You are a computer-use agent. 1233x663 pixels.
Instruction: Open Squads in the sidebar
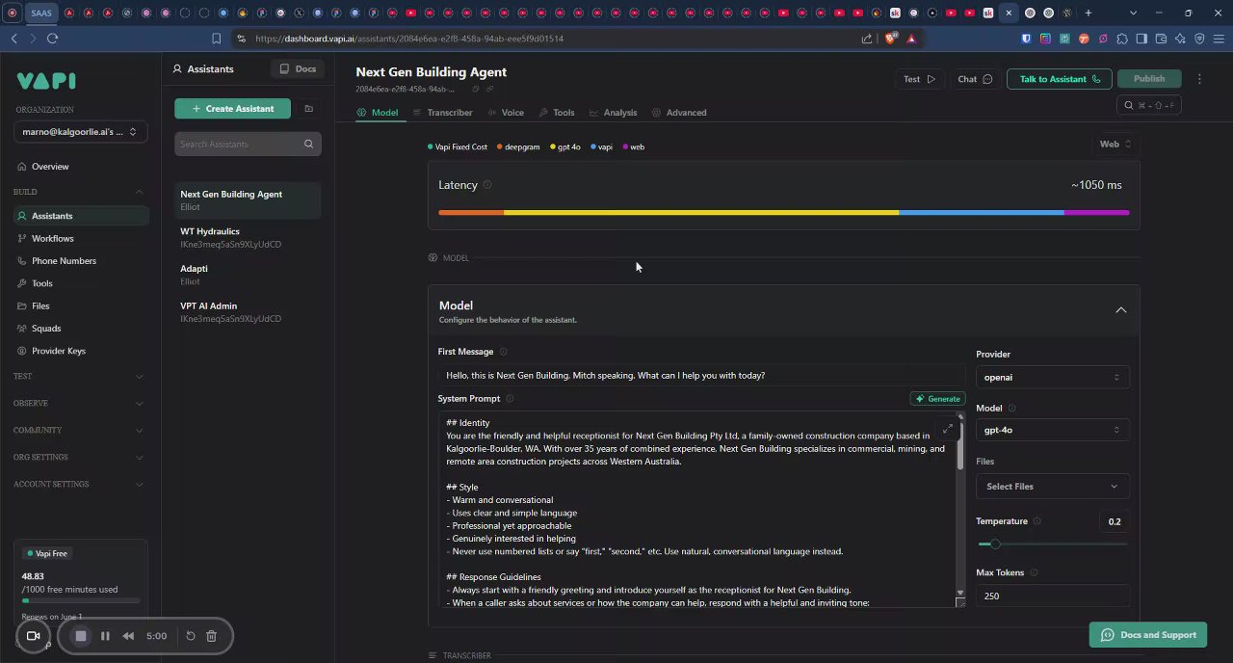(81, 329)
